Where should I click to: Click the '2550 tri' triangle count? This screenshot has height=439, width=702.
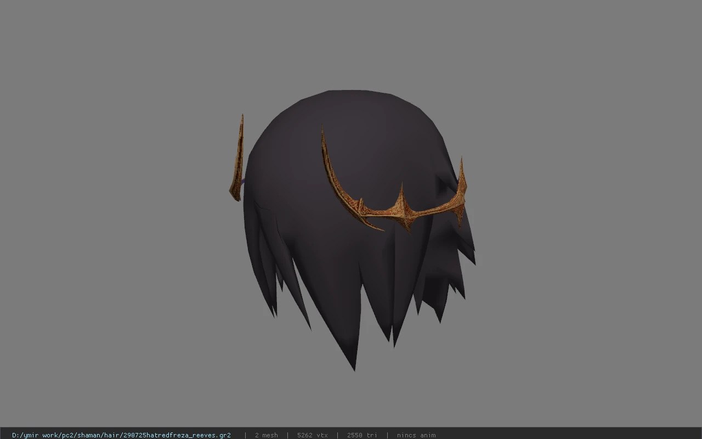(x=362, y=435)
